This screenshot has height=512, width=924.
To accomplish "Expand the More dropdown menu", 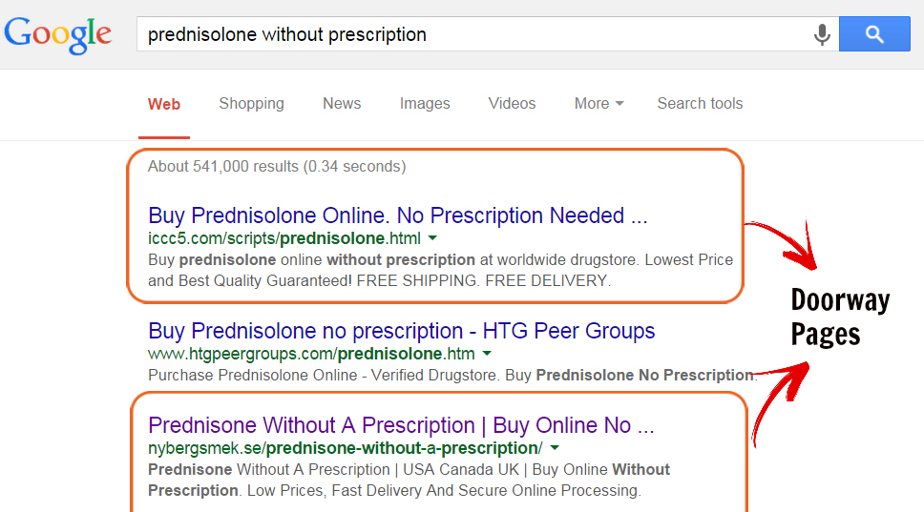I will 598,104.
